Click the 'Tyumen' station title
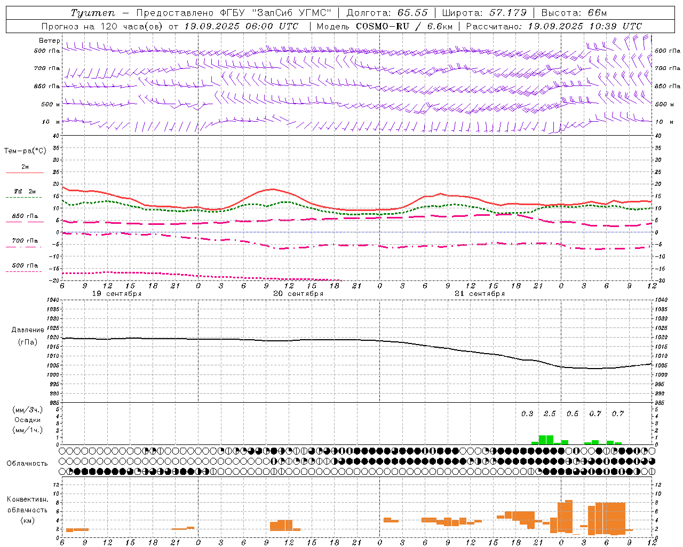This screenshot has height=547, width=683. pyautogui.click(x=92, y=13)
